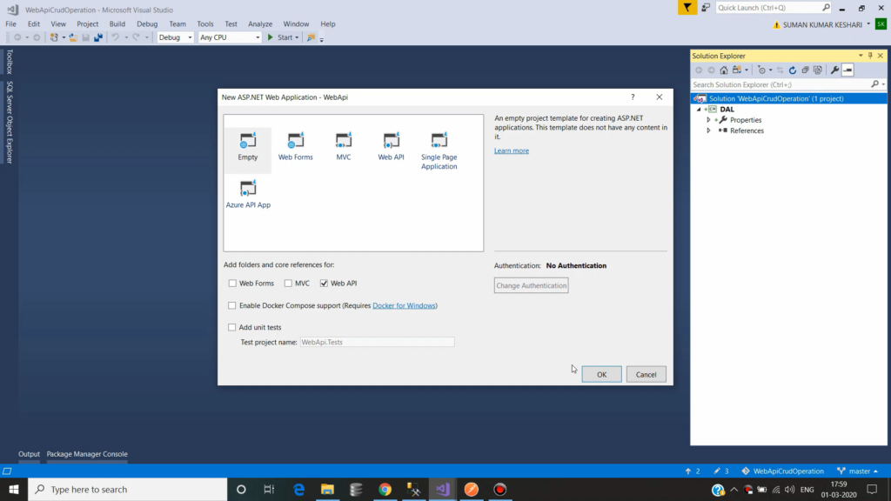891x501 pixels.
Task: Expand the References node in Solution Explorer
Action: (708, 130)
